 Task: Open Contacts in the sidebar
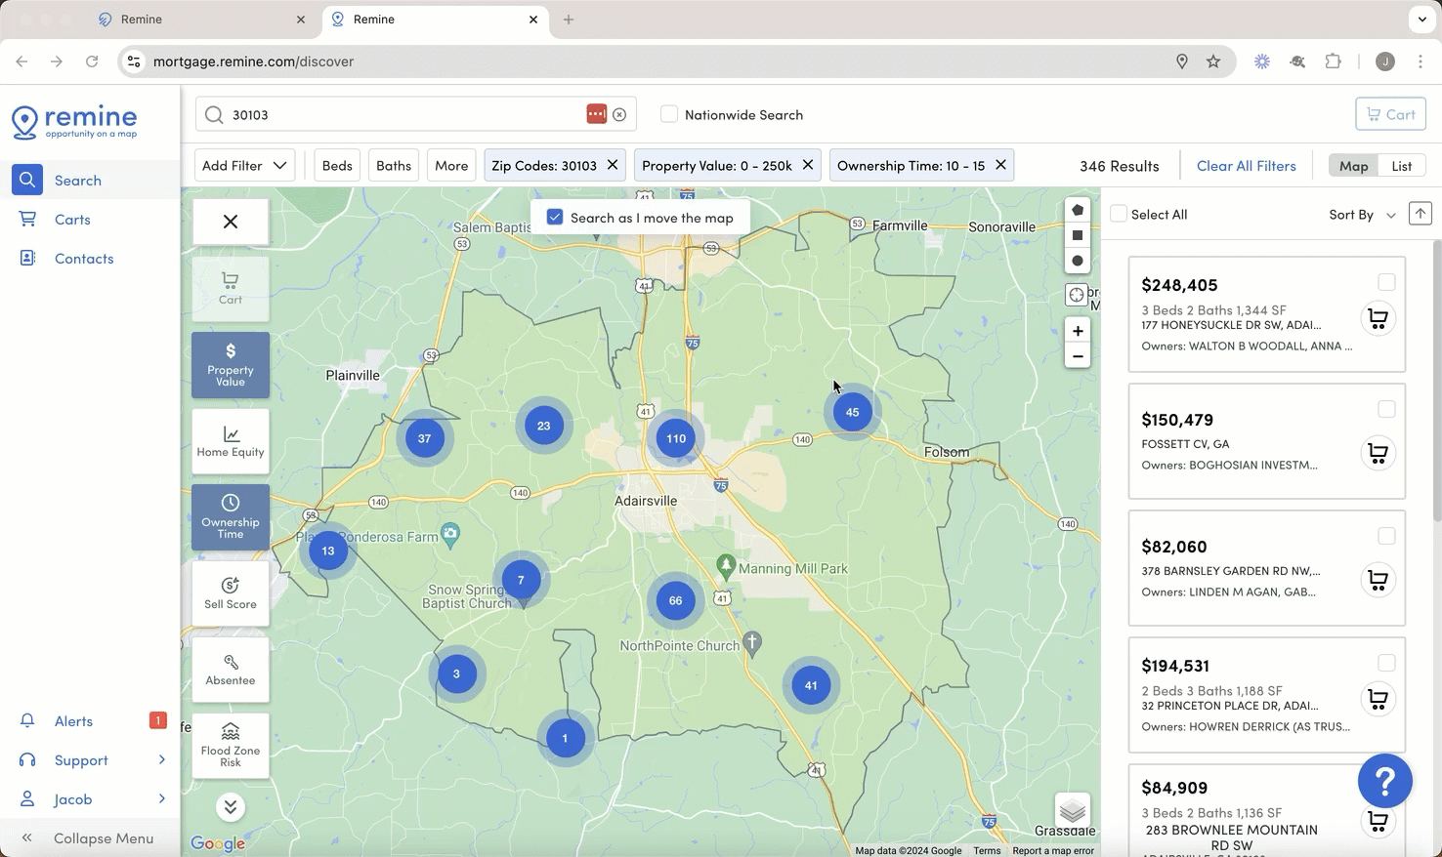(84, 259)
